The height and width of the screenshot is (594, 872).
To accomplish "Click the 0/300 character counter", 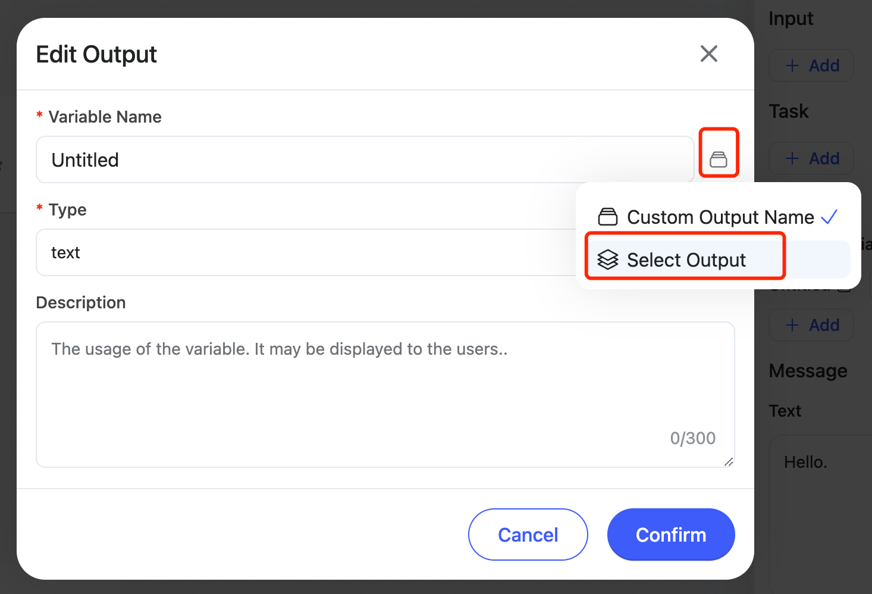I will tap(692, 438).
